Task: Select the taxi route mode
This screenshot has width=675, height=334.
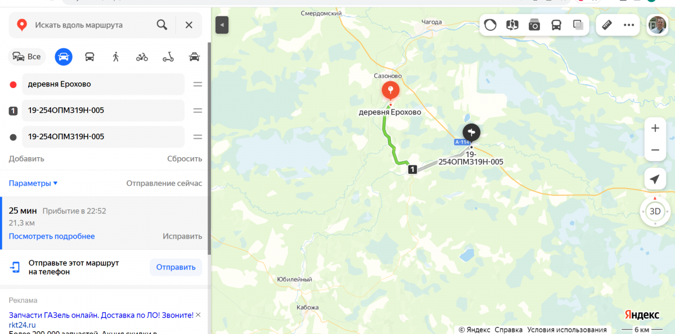Action: point(194,57)
